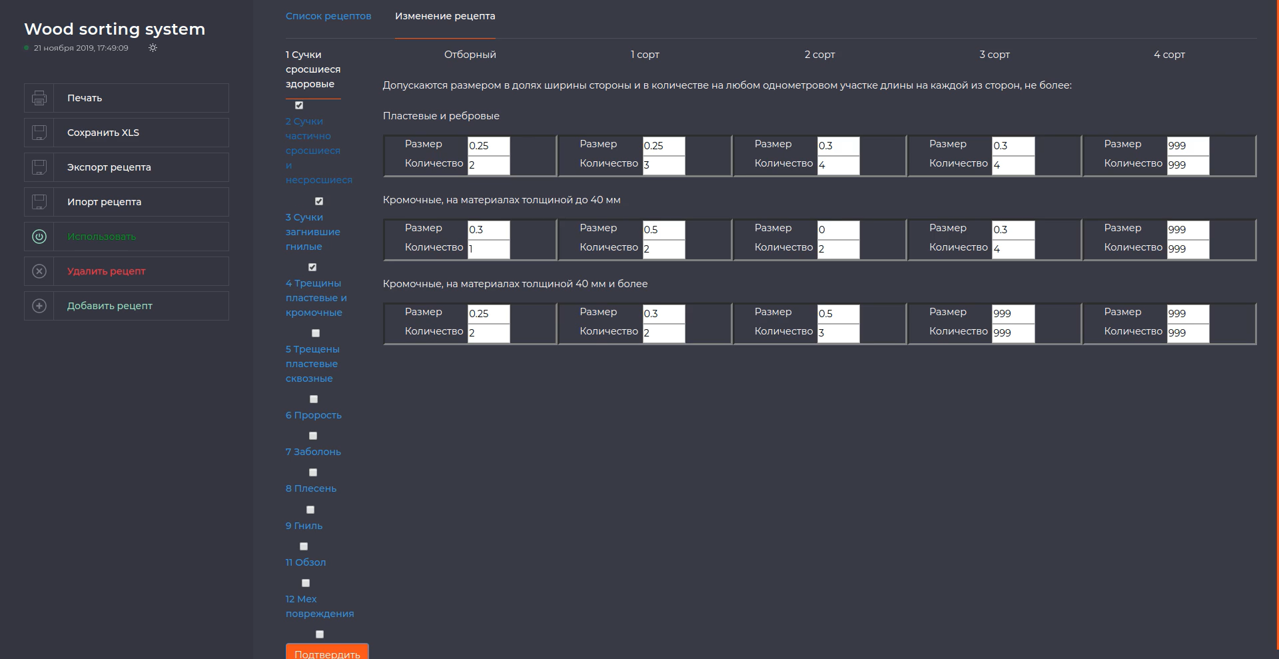1279x659 pixels.
Task: Select the Изменение рецепта tab
Action: (x=445, y=16)
